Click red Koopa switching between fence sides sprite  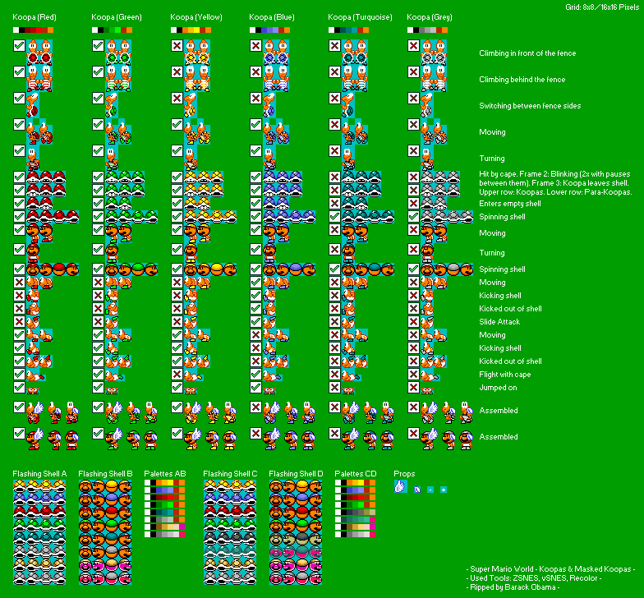(x=33, y=105)
